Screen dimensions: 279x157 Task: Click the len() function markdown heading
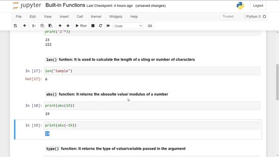[x=120, y=59]
